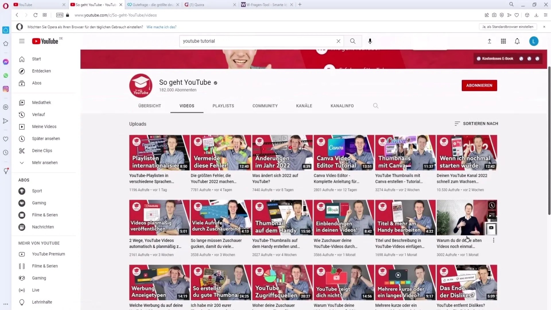
Task: Open YouTube Premium in sidebar
Action: point(44,254)
